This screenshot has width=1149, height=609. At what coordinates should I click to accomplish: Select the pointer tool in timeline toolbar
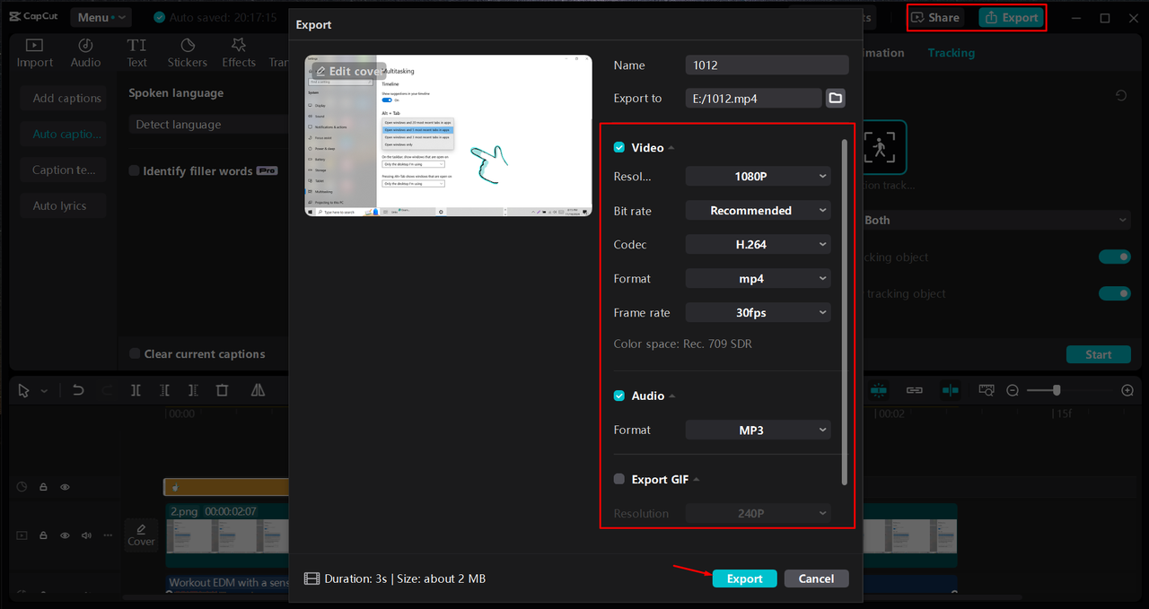[23, 390]
